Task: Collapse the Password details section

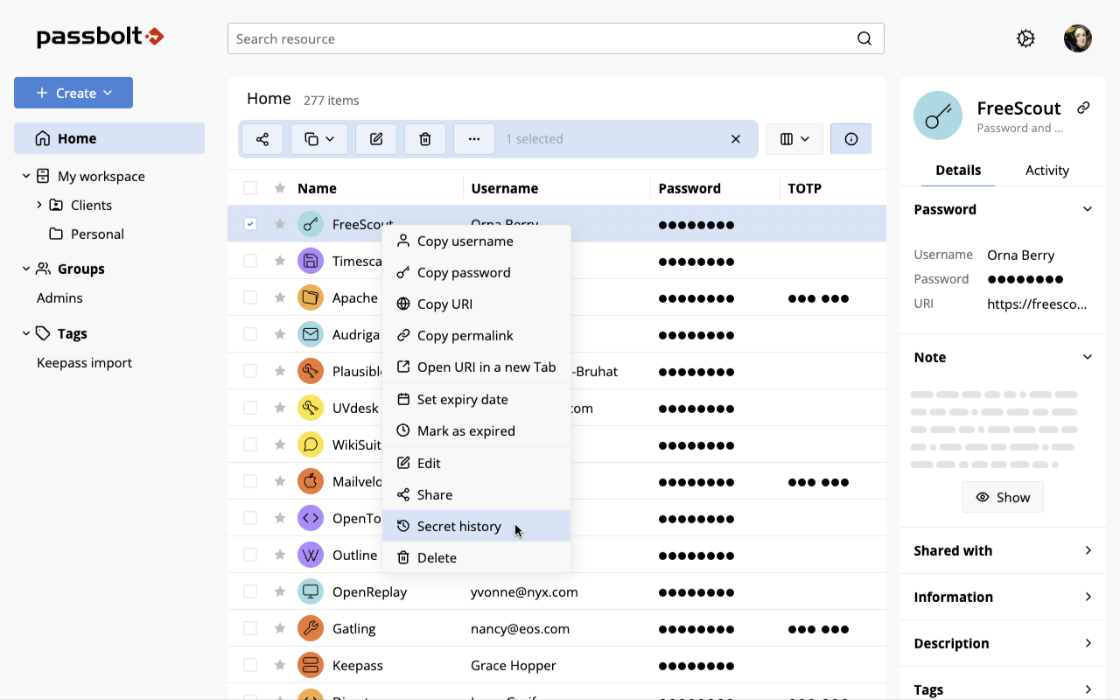Action: [1088, 209]
